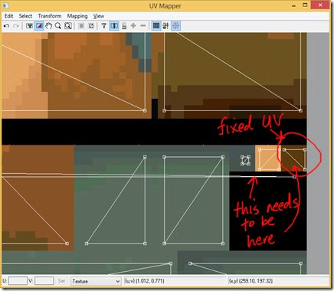Screen dimensions: 334x291
Task: Open the Texture combo box
Action: click(96, 281)
